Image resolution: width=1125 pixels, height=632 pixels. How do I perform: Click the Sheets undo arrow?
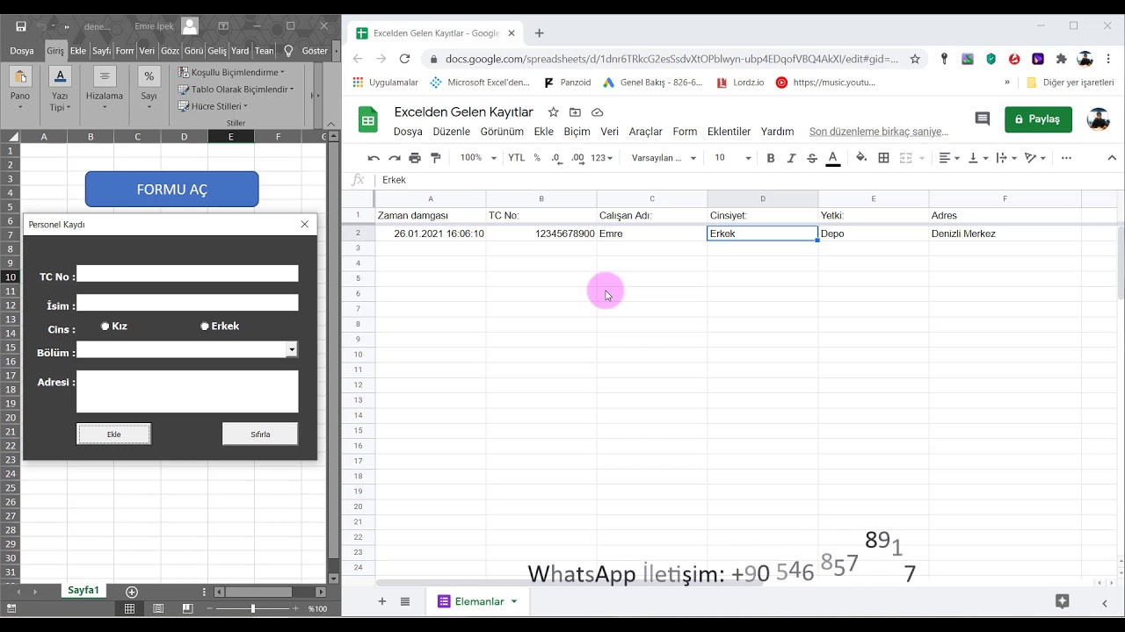click(374, 158)
